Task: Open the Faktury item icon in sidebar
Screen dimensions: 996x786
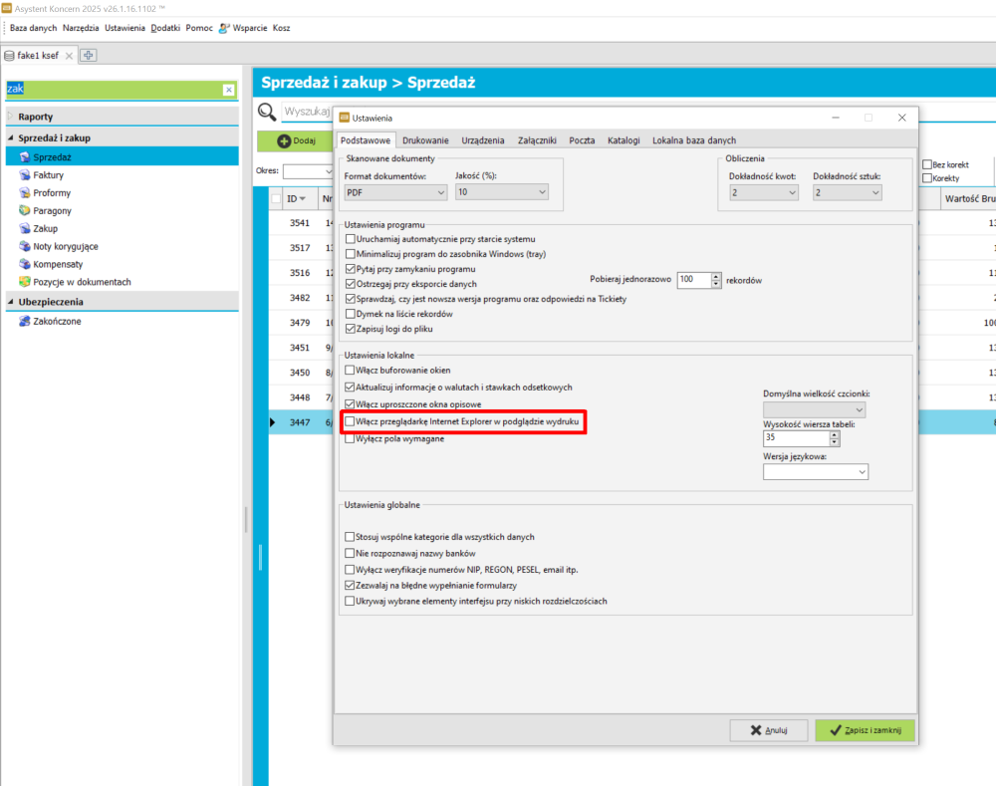Action: coord(25,175)
